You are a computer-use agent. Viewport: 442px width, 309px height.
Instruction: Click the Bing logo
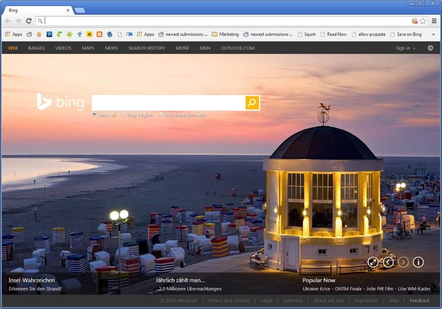point(60,102)
